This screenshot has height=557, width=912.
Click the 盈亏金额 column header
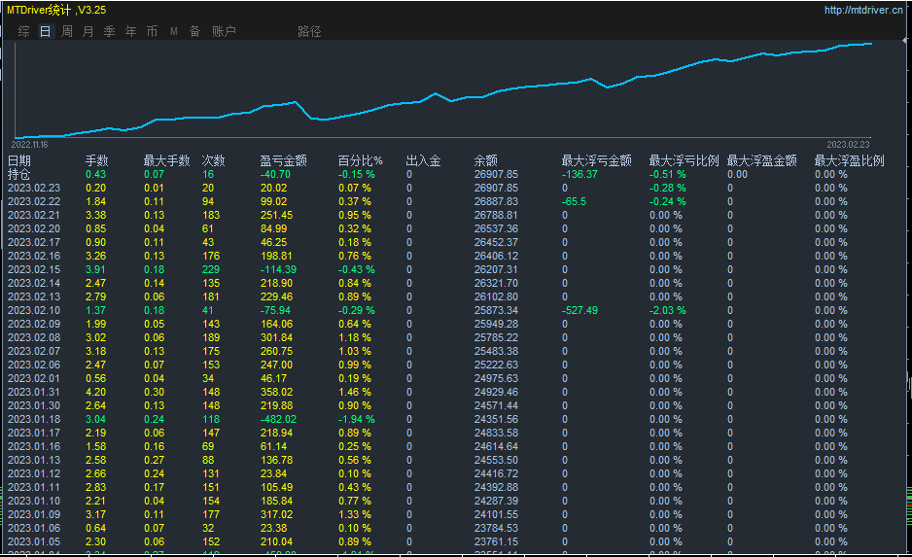[x=283, y=161]
